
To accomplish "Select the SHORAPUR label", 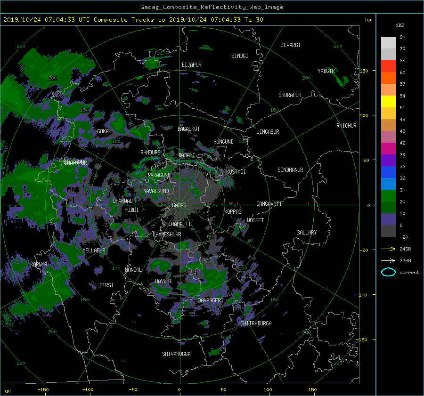I will click(290, 95).
